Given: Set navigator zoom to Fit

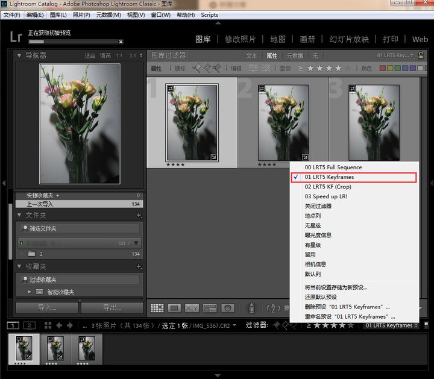Looking at the screenshot, I should coord(90,56).
